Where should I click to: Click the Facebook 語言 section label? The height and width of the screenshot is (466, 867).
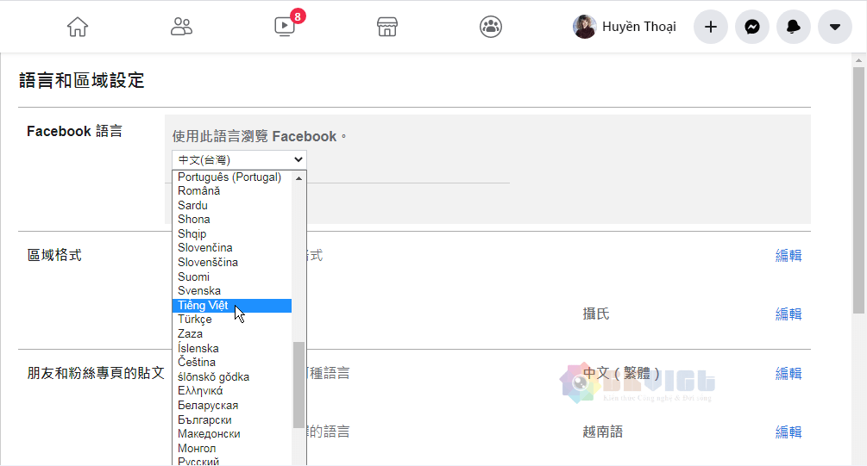click(x=75, y=131)
